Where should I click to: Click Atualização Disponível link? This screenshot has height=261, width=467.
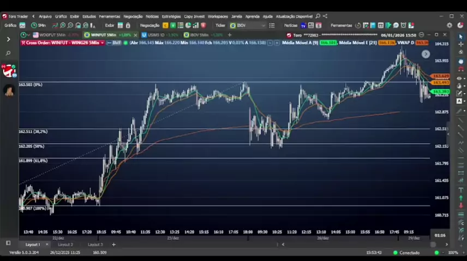point(294,16)
